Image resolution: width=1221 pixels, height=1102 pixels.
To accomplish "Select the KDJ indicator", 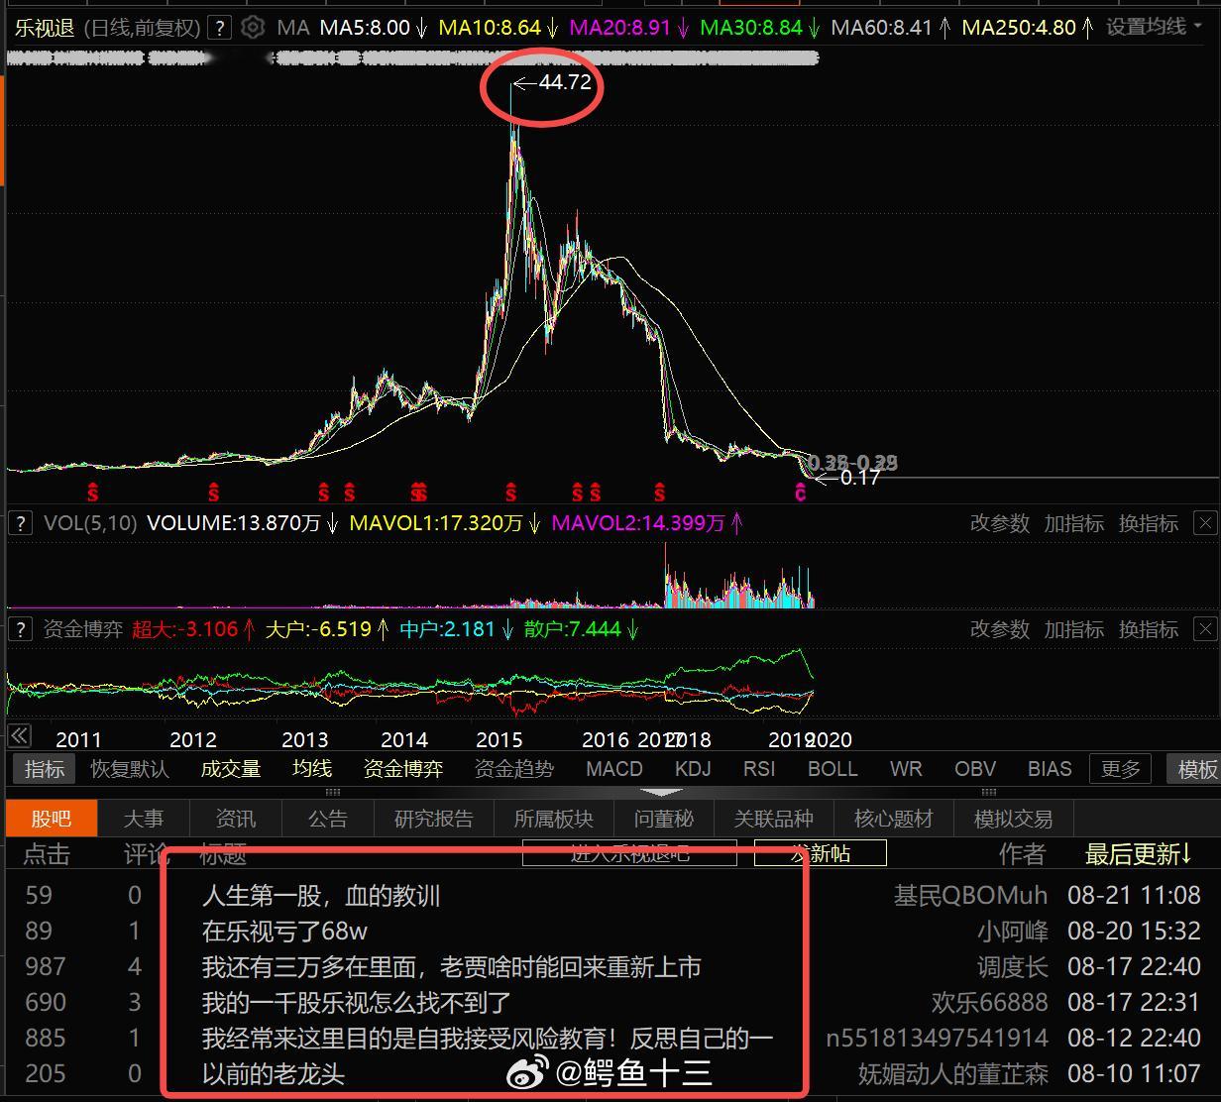I will [693, 768].
